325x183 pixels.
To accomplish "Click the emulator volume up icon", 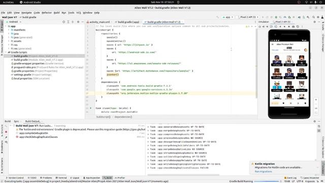I will click(x=264, y=26).
